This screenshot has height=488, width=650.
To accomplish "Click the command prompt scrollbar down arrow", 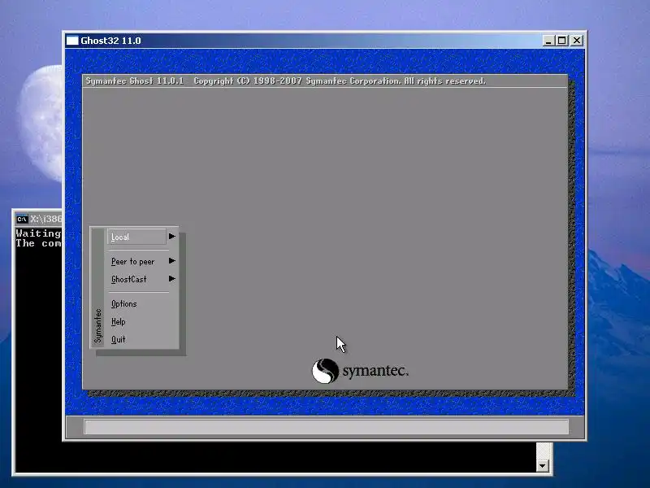I will (x=542, y=465).
